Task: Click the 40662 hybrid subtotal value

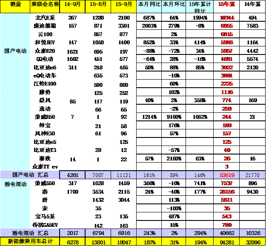Action: [227, 233]
